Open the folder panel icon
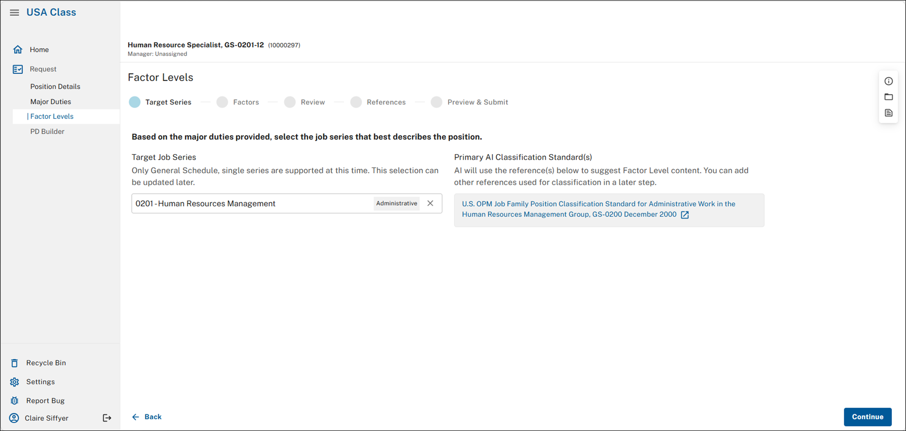Screen dimensions: 906x431 pyautogui.click(x=889, y=97)
